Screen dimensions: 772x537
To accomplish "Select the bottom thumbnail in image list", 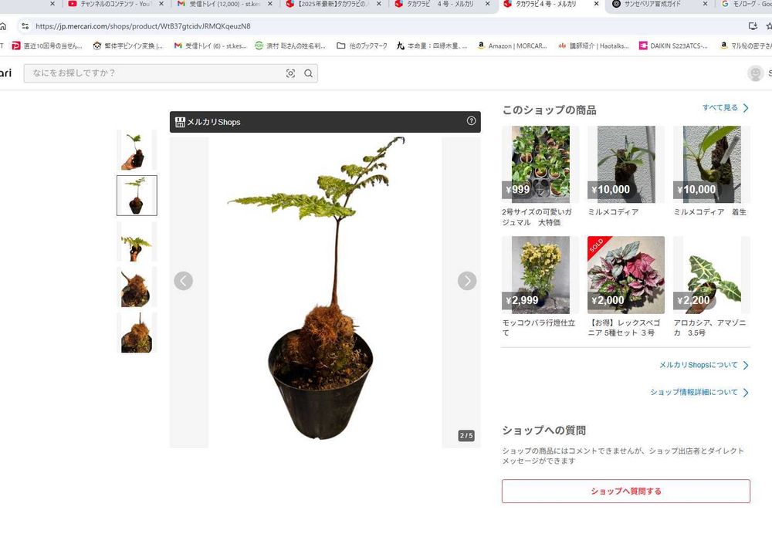I will (137, 333).
